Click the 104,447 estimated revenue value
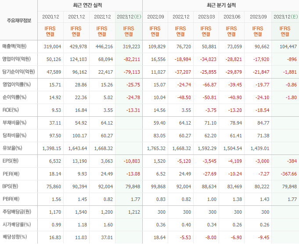 [288, 47]
